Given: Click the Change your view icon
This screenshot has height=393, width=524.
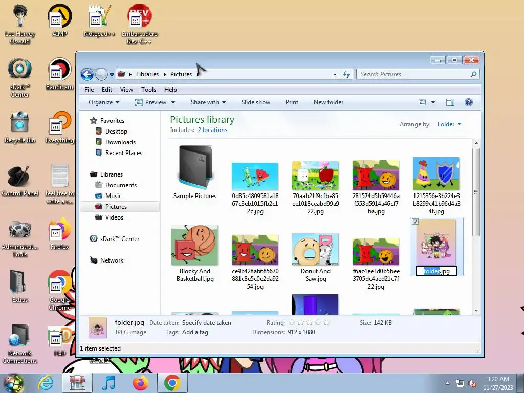Looking at the screenshot, I should pyautogui.click(x=422, y=102).
